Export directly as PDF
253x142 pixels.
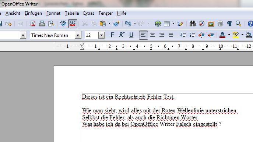coord(33,24)
